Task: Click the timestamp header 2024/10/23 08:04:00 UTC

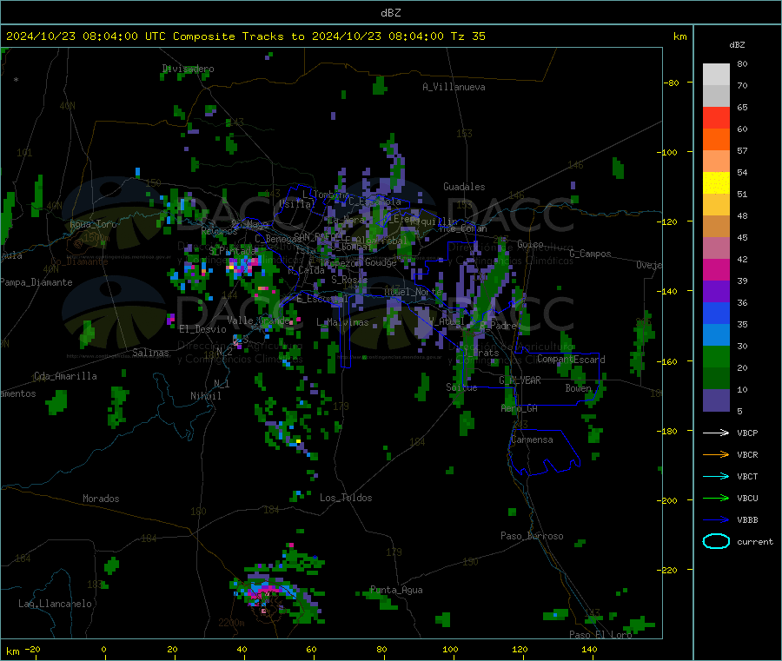Action: [x=86, y=36]
